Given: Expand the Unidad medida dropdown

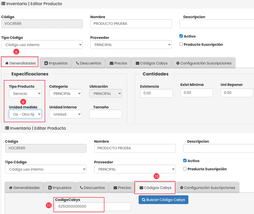Looking at the screenshot, I should 25,114.
